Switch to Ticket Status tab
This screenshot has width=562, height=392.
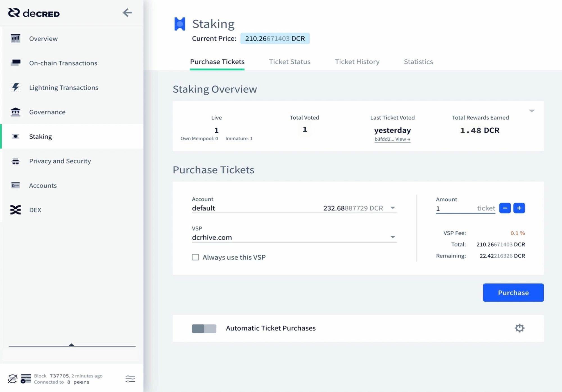(x=289, y=62)
